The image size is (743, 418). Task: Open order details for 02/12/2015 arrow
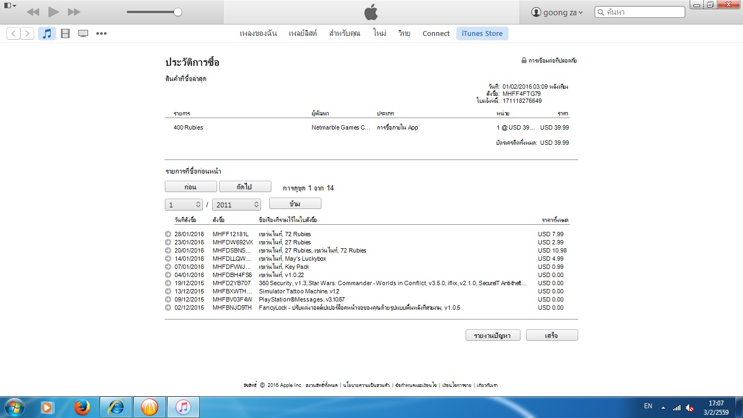[168, 308]
